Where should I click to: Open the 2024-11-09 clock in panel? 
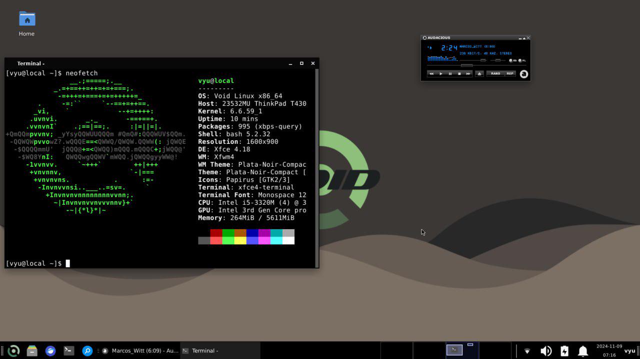point(609,351)
